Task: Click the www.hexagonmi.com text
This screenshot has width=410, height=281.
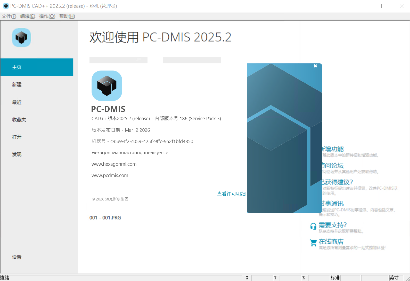Action: 114,164
